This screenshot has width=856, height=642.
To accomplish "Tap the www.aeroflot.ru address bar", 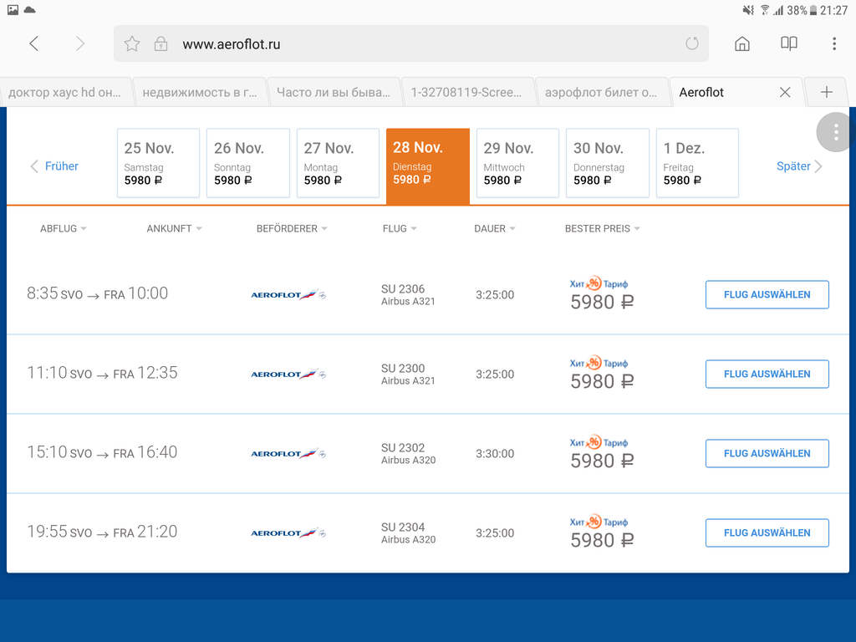I will [x=411, y=43].
